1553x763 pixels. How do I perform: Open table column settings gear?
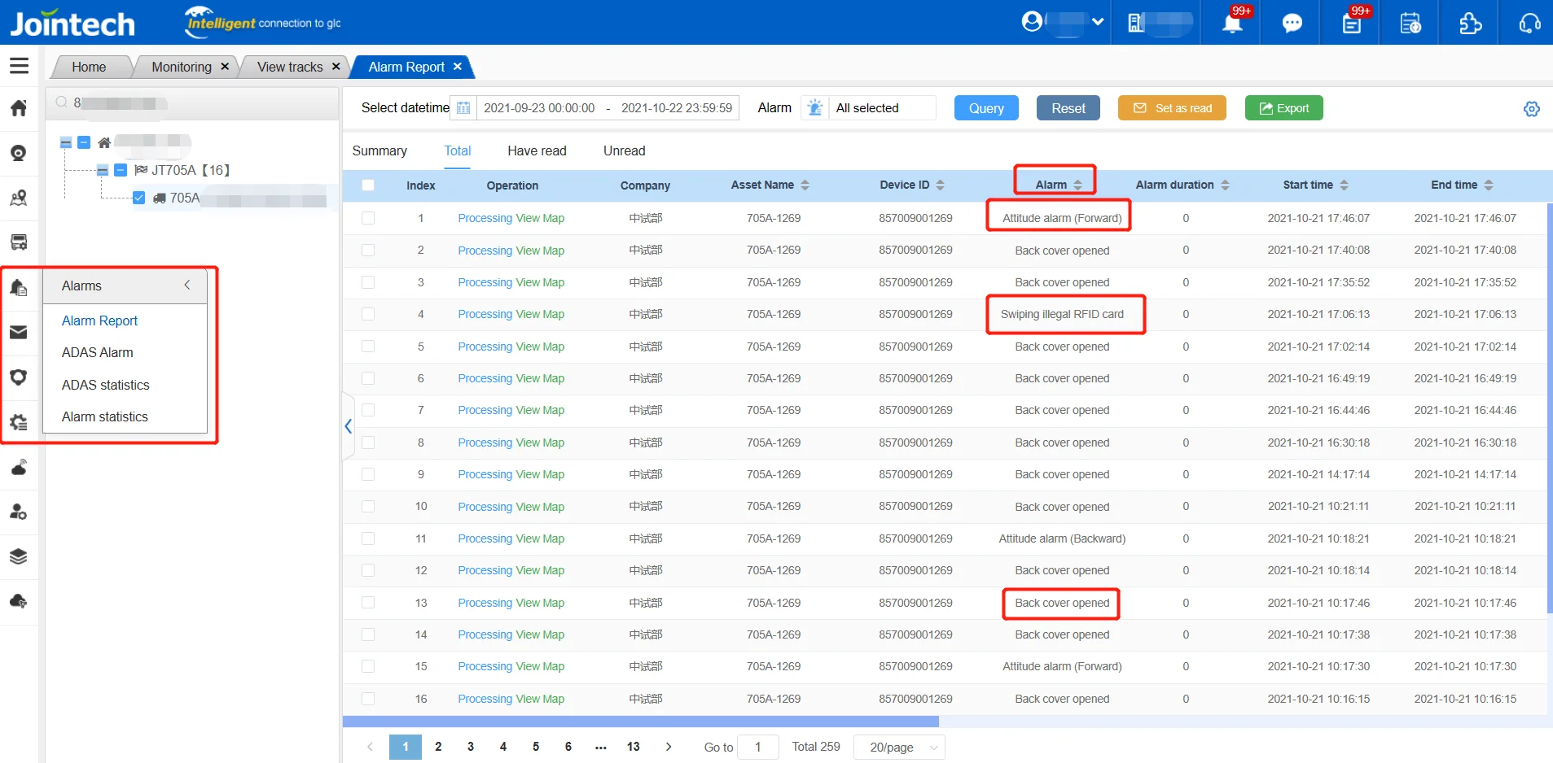click(1531, 109)
